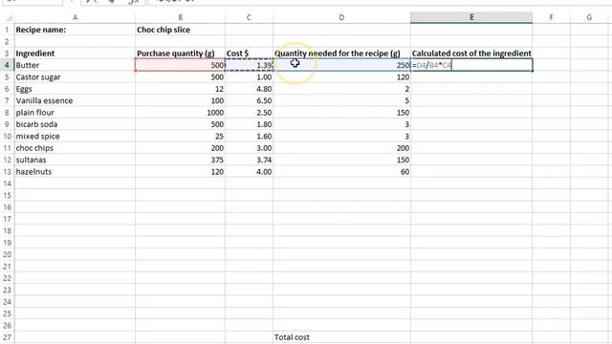Screen dimensions: 612x344
Task: Click the 'sultanas' cell
Action: pos(75,160)
